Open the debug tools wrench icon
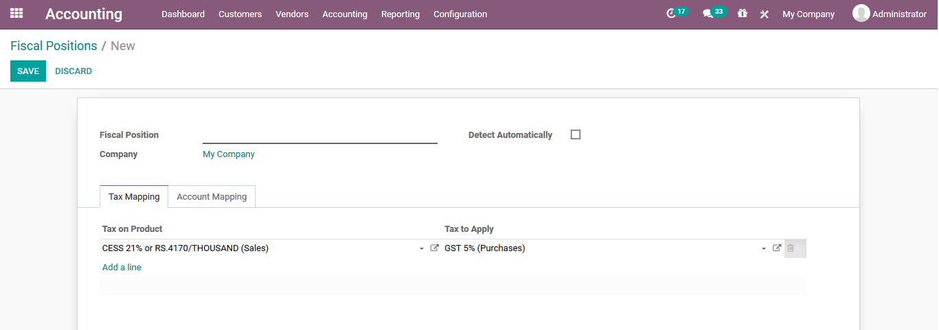 pyautogui.click(x=764, y=14)
